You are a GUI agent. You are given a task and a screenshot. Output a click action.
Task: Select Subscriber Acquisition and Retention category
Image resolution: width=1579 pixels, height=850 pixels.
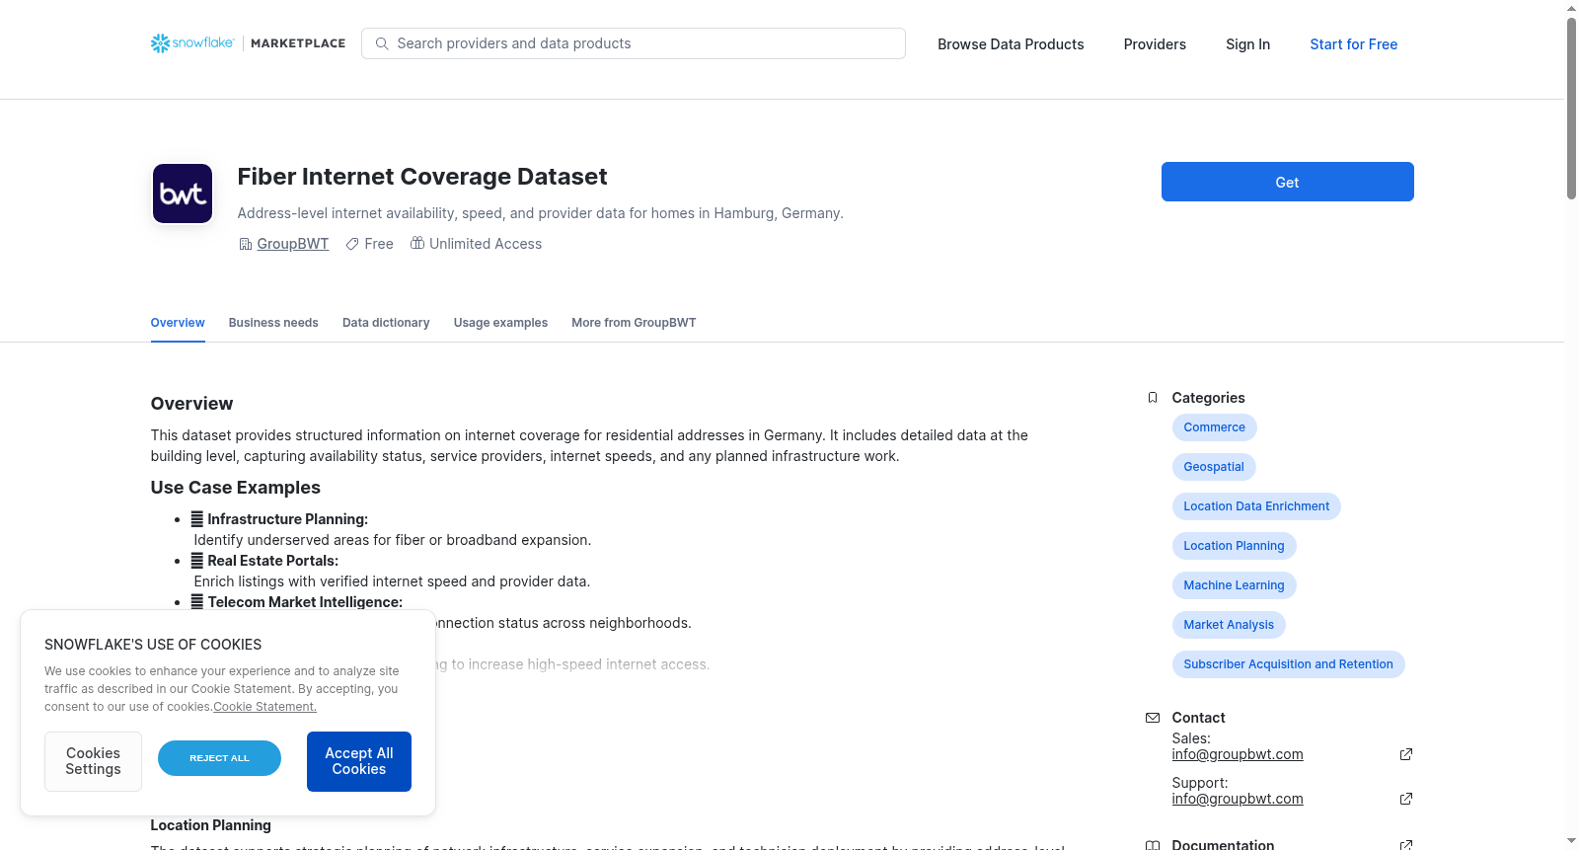1288,664
